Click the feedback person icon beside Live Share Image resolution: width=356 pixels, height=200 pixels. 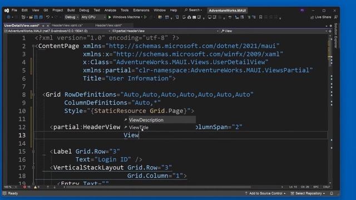tap(336, 17)
